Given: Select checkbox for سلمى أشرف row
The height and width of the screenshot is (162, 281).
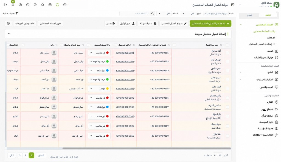Looking at the screenshot, I should pyautogui.click(x=227, y=107).
